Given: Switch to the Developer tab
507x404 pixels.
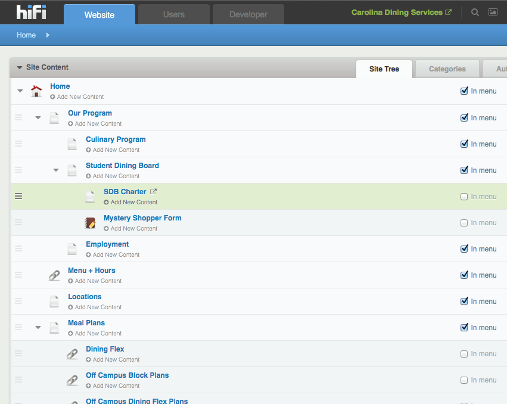Looking at the screenshot, I should pos(248,14).
